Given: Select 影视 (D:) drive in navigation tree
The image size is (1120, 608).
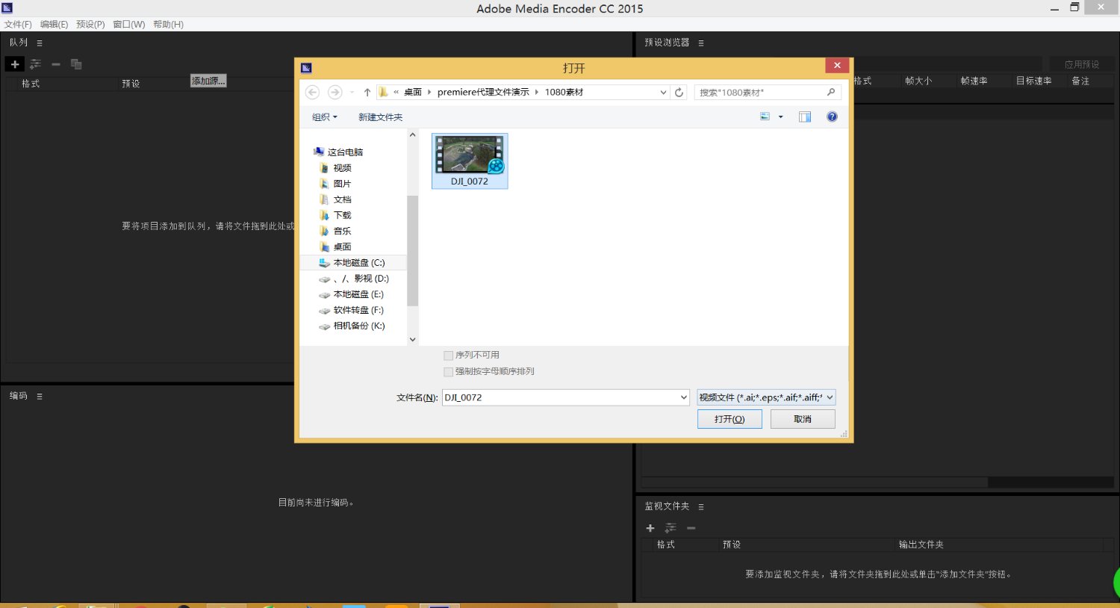Looking at the screenshot, I should pyautogui.click(x=361, y=279).
